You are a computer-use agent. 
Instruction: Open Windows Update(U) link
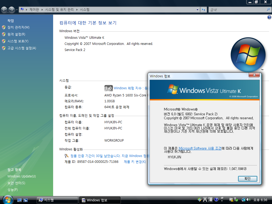point(22,176)
